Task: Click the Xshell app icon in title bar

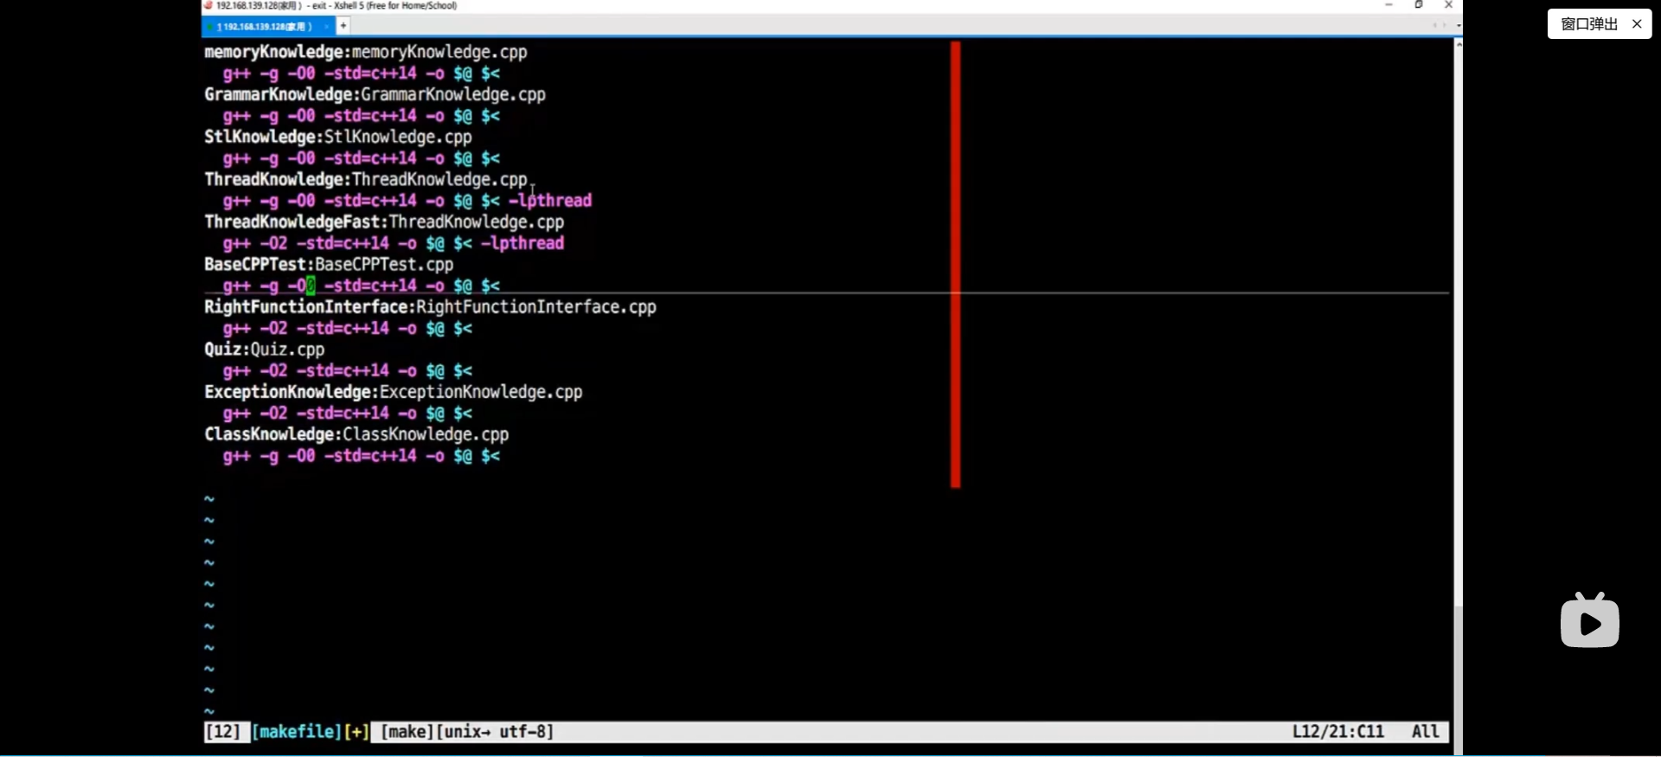Action: point(208,5)
